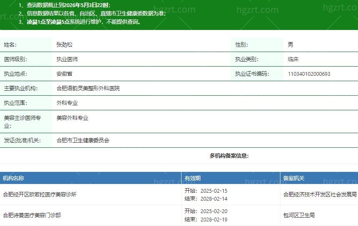Select 合肥经开区欧若拉医疗美容诊所 cell

40,194
